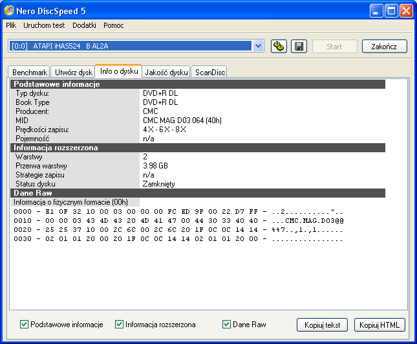Select the Info o dysku tab
417x344 pixels.
118,71
